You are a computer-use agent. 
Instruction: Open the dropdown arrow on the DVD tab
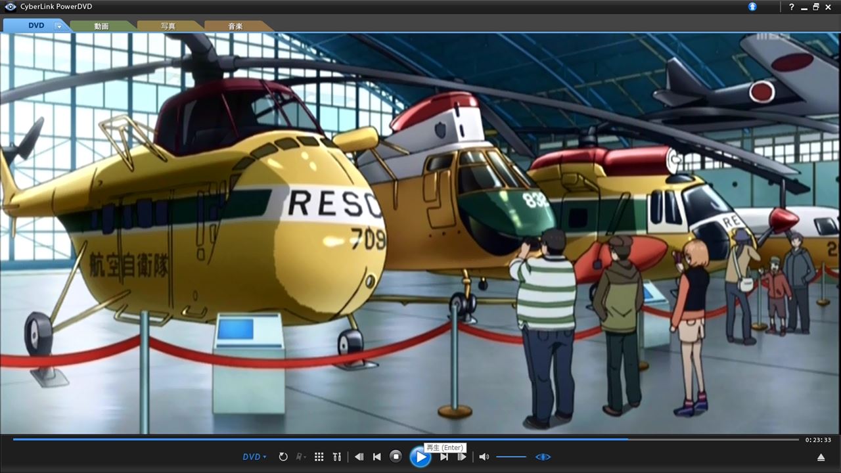click(59, 26)
